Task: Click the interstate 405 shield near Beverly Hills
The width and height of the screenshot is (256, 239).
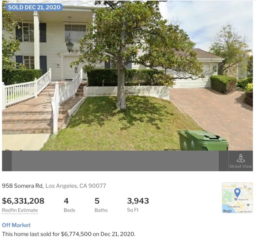Action: click(x=236, y=199)
